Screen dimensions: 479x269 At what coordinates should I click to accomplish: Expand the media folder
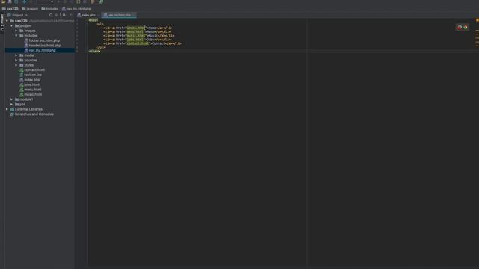point(16,55)
